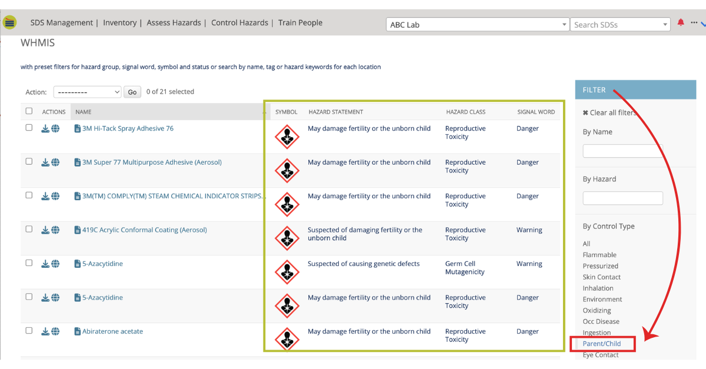Image resolution: width=706 pixels, height=369 pixels.
Task: Open the three-dots more options icon
Action: [x=694, y=23]
